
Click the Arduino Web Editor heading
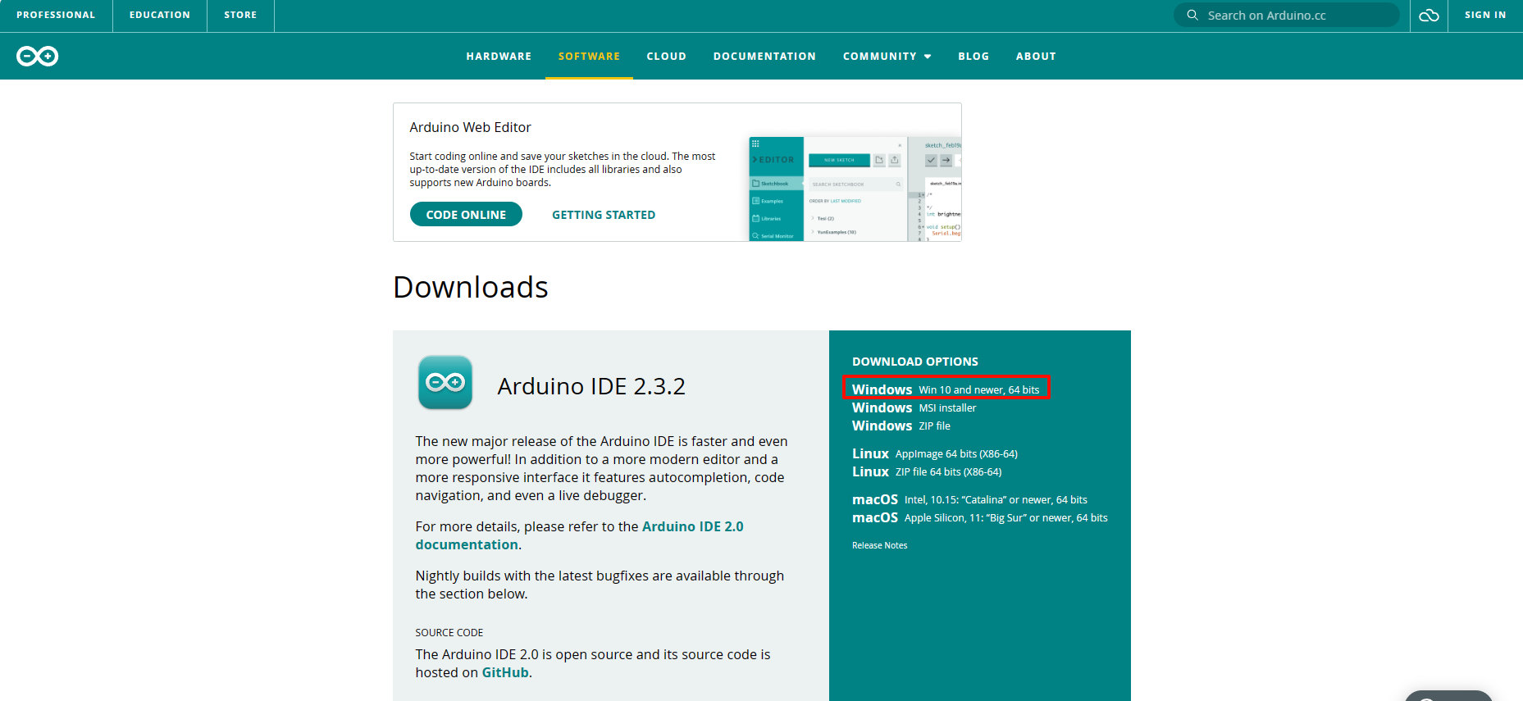tap(470, 127)
